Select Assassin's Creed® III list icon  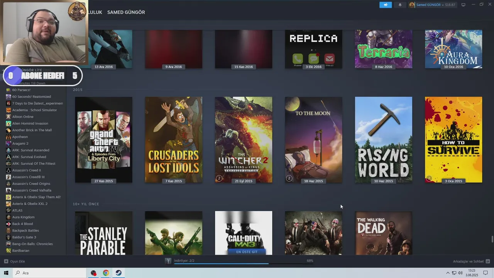click(x=8, y=177)
